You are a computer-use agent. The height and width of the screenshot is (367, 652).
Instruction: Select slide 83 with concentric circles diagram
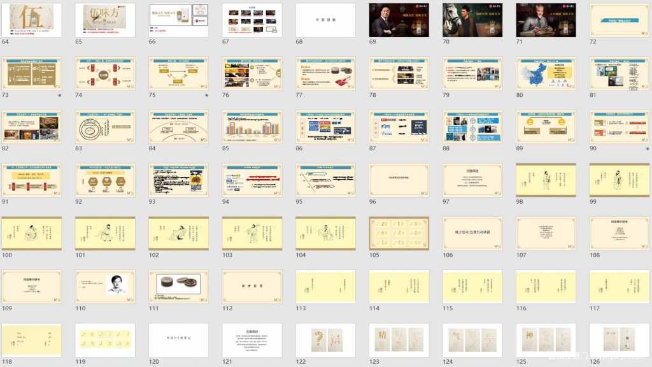click(105, 127)
